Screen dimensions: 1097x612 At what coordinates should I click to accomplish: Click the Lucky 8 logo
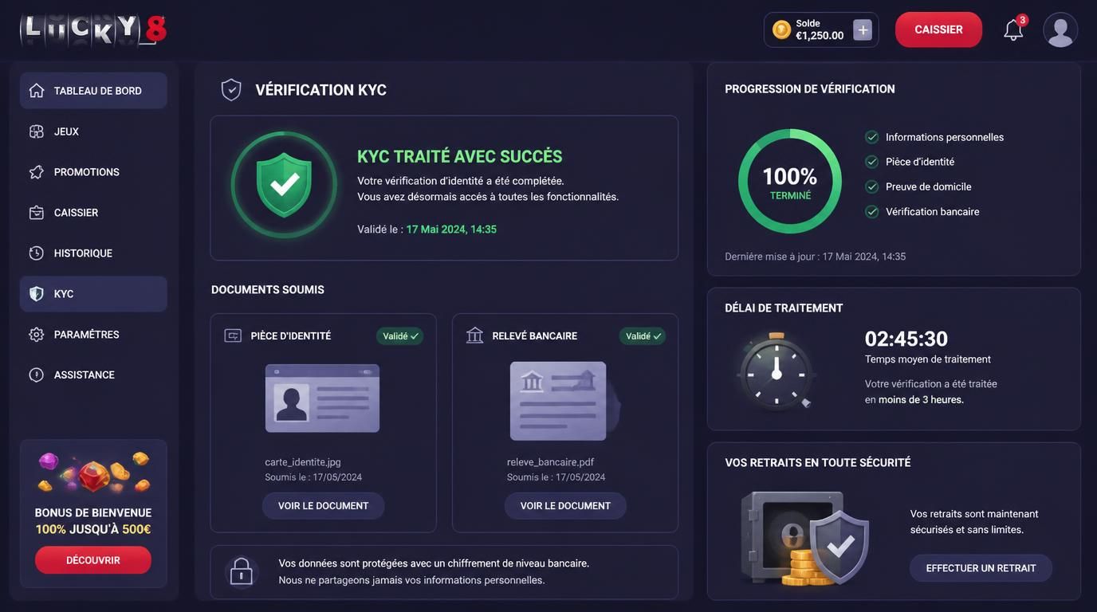click(x=93, y=30)
